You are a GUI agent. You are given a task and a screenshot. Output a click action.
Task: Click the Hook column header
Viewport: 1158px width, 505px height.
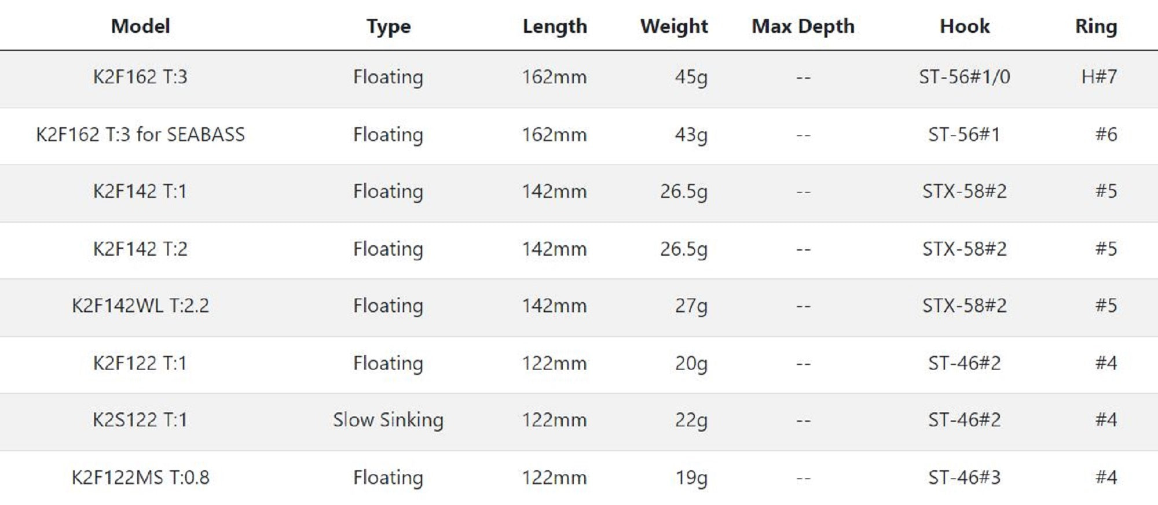pyautogui.click(x=964, y=26)
